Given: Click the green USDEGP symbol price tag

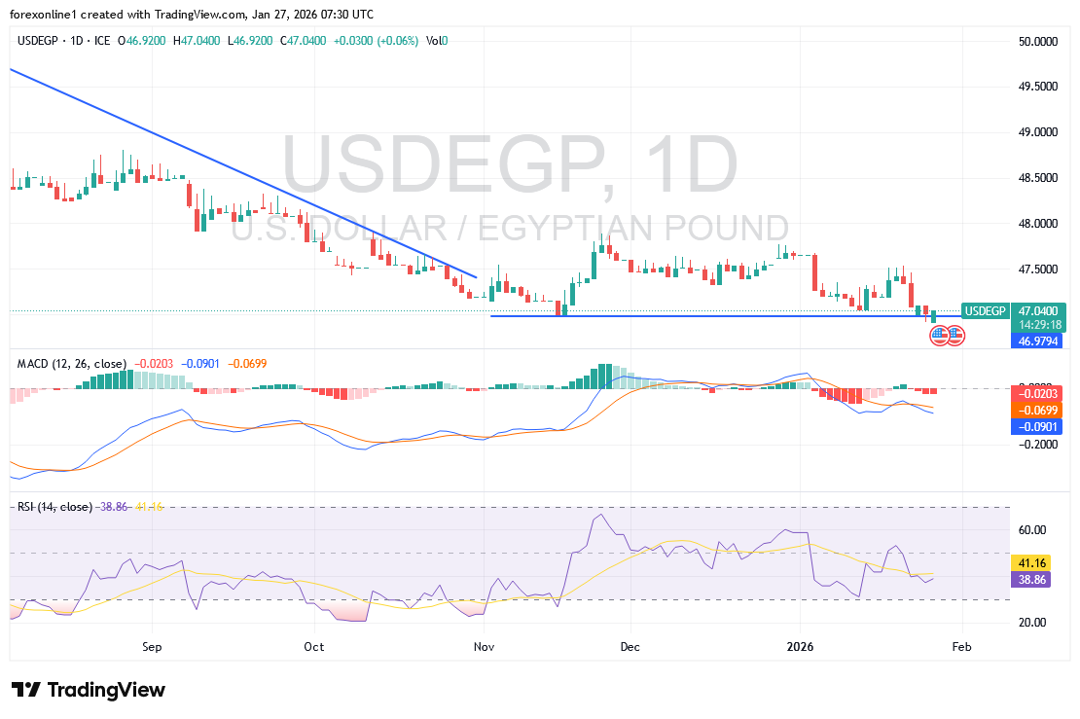Looking at the screenshot, I should (984, 310).
